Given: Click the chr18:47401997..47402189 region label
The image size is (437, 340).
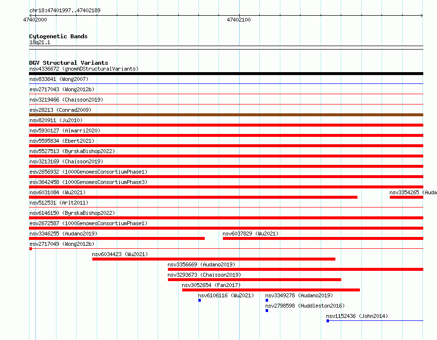Looking at the screenshot, I should pos(65,10).
